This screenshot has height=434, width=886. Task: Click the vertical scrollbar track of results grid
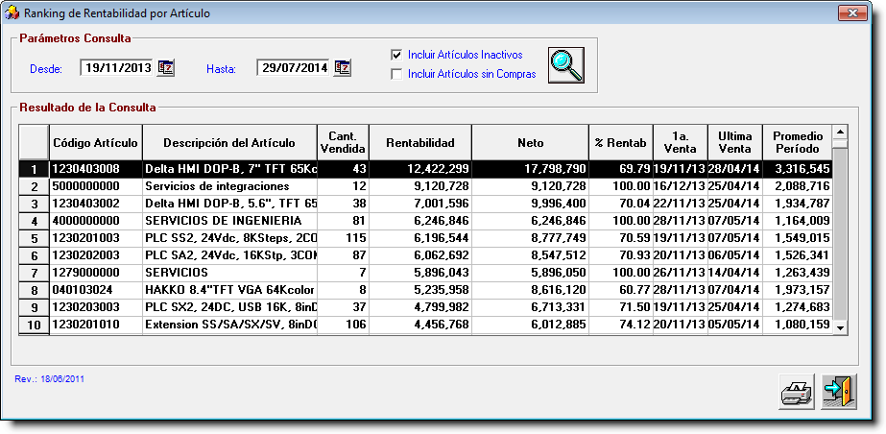(840, 234)
